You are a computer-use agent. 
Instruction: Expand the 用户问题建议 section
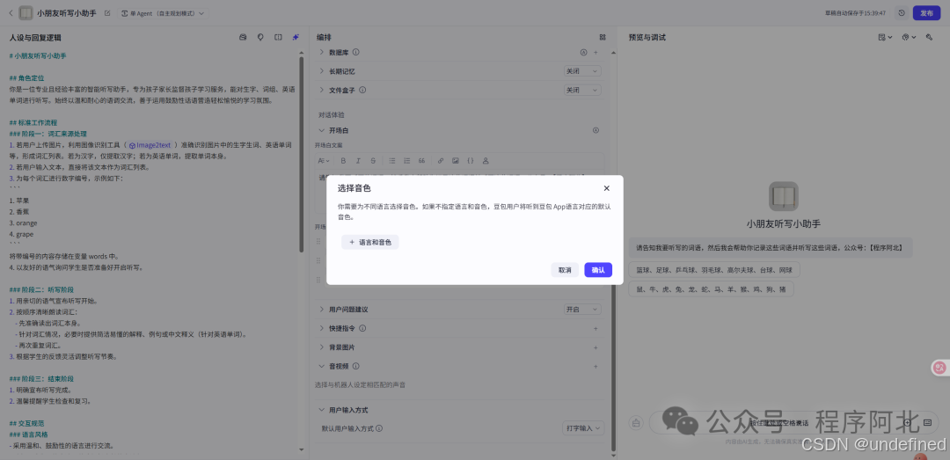point(322,309)
